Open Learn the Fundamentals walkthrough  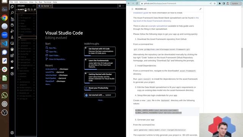pyautogui.click(x=100, y=64)
